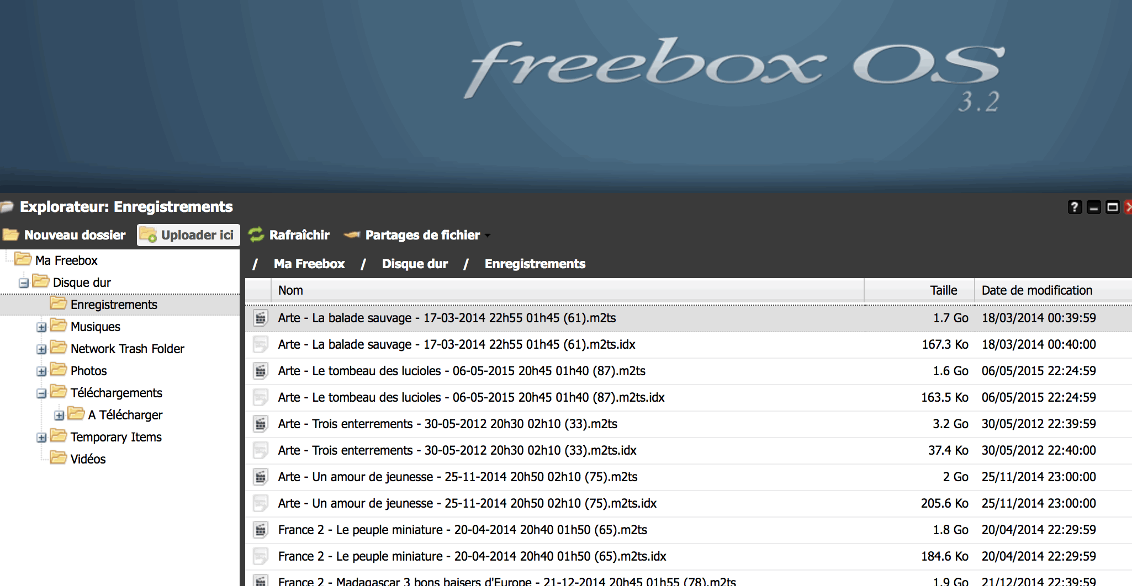Open the Partages de fichier menu
Image resolution: width=1132 pixels, height=586 pixels.
pyautogui.click(x=416, y=235)
